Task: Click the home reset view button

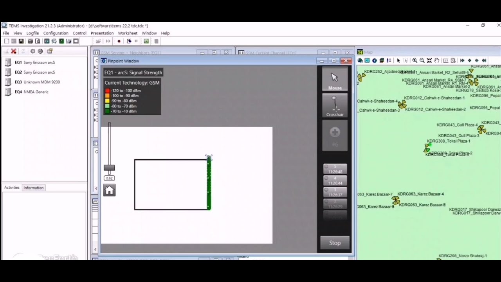Action: click(x=109, y=190)
